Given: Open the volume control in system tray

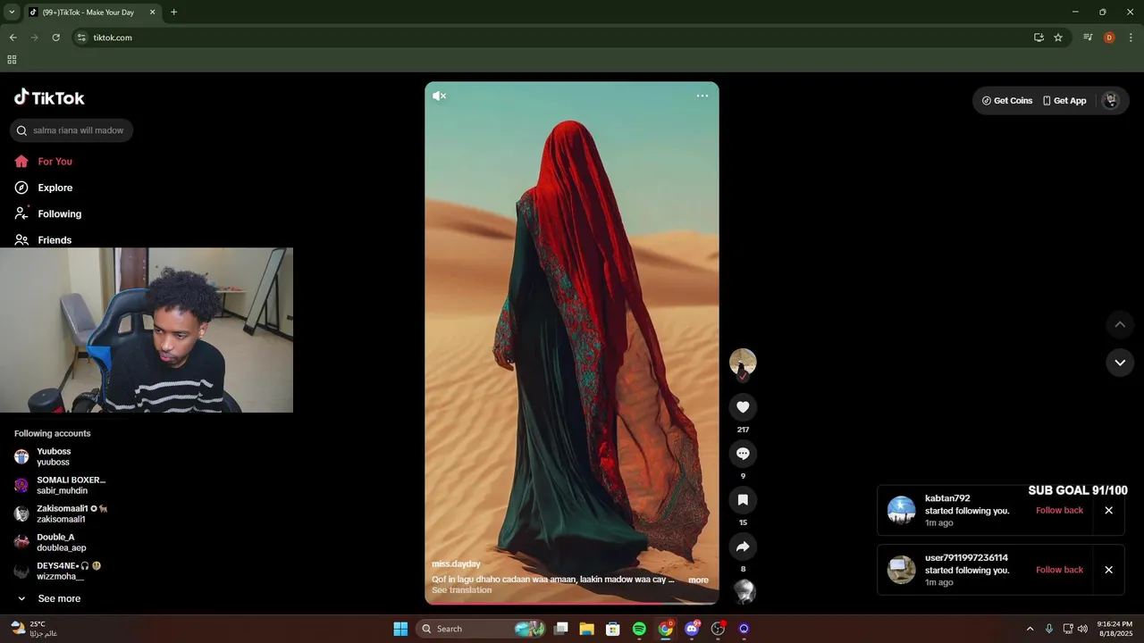Looking at the screenshot, I should pyautogui.click(x=1082, y=629).
